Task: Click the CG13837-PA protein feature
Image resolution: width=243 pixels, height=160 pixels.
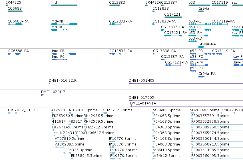Action: [x=163, y=60]
